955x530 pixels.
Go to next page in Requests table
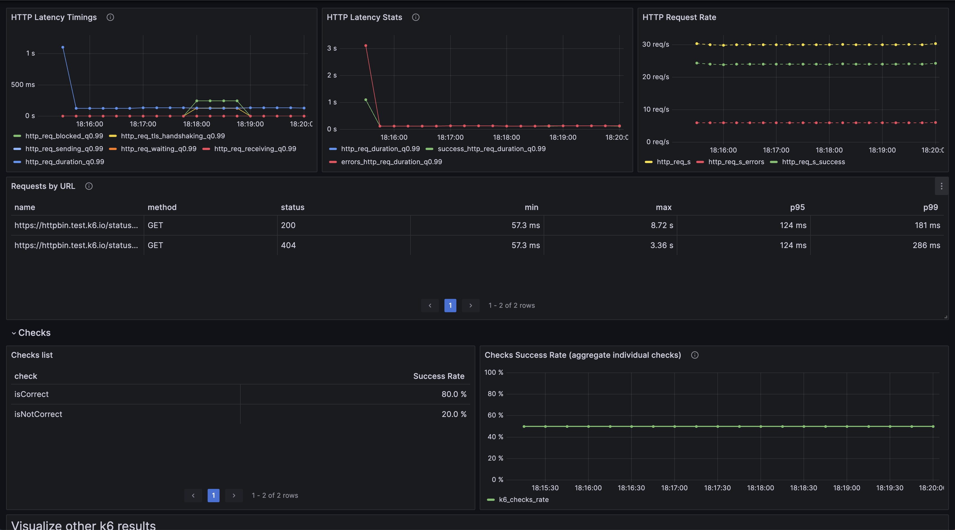(471, 305)
